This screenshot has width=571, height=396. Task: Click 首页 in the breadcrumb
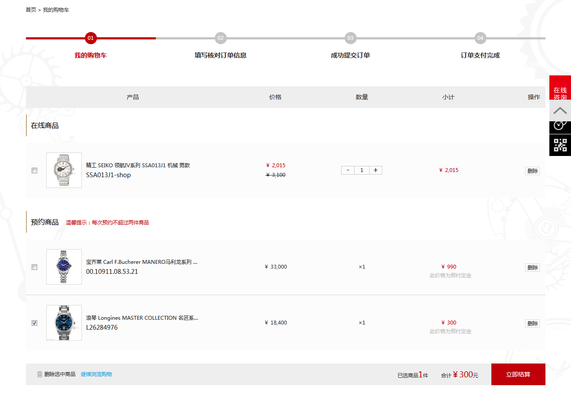31,10
